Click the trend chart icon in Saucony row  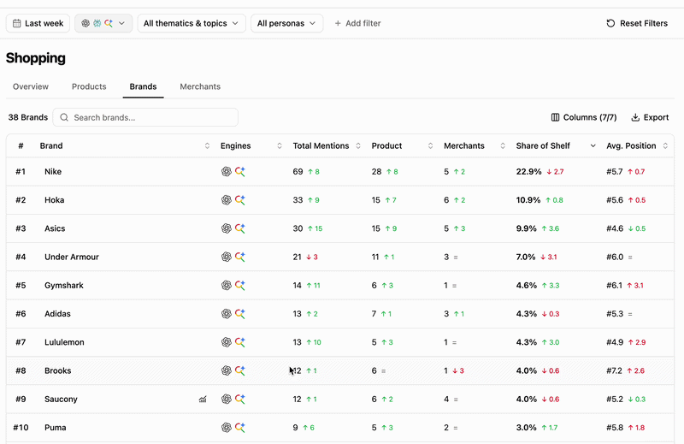coord(203,399)
